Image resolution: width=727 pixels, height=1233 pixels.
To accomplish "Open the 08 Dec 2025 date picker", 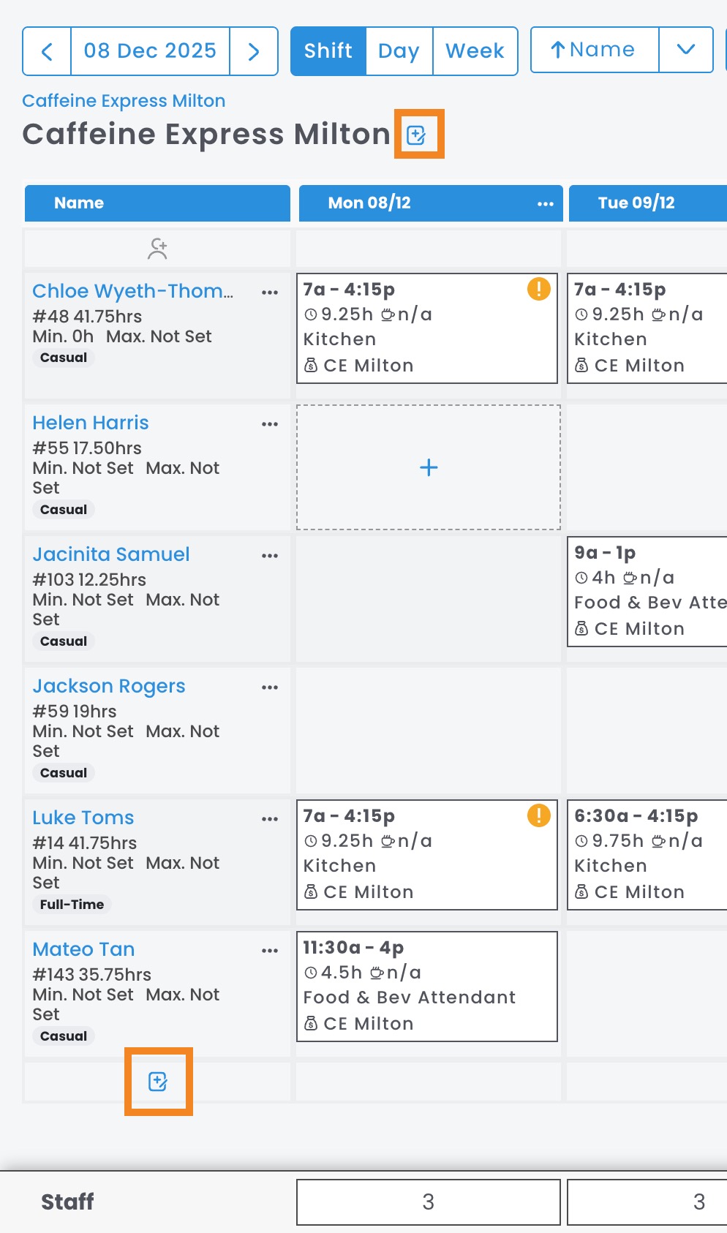I will tap(150, 51).
